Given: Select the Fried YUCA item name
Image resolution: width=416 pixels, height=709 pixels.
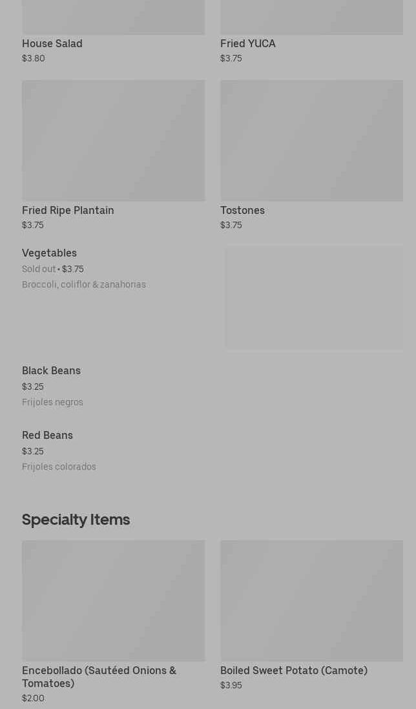Looking at the screenshot, I should tap(247, 43).
